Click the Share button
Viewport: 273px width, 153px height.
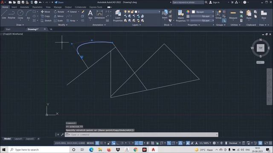(x=59, y=2)
